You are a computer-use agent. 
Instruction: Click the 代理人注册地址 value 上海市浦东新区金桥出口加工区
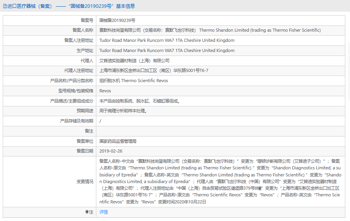(x=154, y=71)
